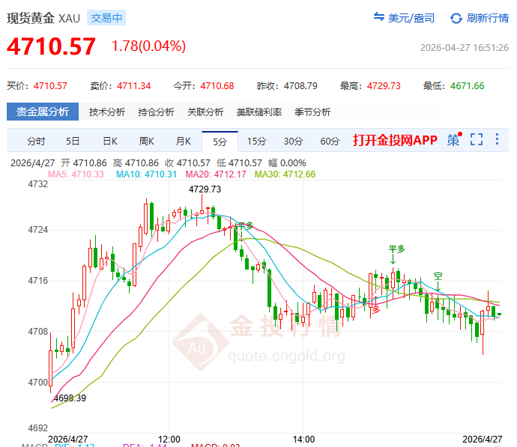Click the 最高 value 4729.73 in stats row
Image resolution: width=517 pixels, height=447 pixels.
384,86
